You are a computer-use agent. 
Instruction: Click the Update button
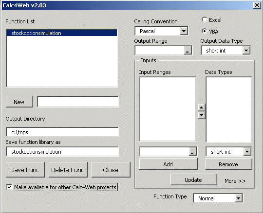(x=193, y=179)
